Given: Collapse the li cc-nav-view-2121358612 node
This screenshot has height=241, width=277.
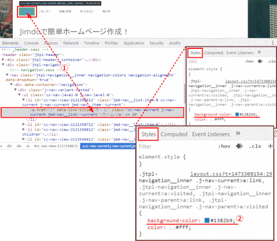Looking at the screenshot, I should pyautogui.click(x=24, y=100).
